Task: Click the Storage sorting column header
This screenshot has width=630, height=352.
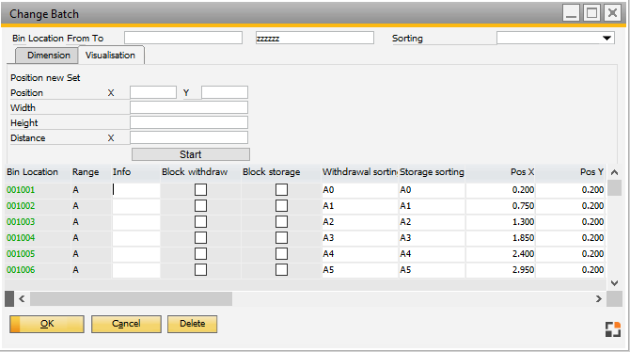Action: click(x=432, y=172)
